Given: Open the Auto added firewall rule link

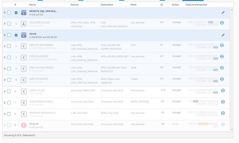Looking at the screenshot, I should pos(41,101).
